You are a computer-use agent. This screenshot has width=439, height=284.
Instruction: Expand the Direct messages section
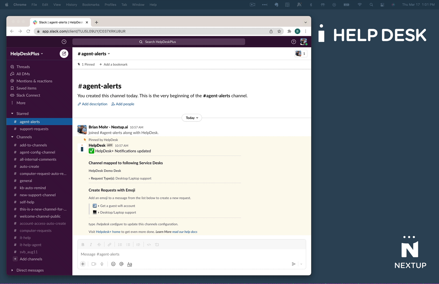click(12, 270)
